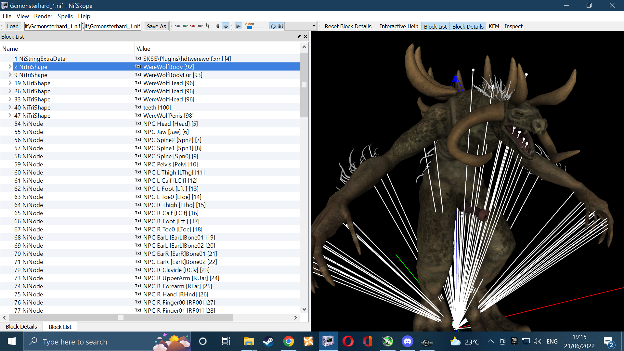The image size is (624, 351).
Task: Click the flip view arrows icon
Action: (x=218, y=26)
